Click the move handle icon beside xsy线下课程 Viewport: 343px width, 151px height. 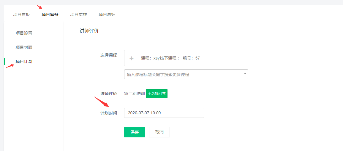click(132, 58)
